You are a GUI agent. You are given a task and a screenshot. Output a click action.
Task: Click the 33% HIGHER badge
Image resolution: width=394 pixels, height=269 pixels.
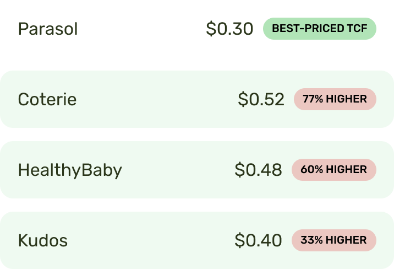[334, 240]
